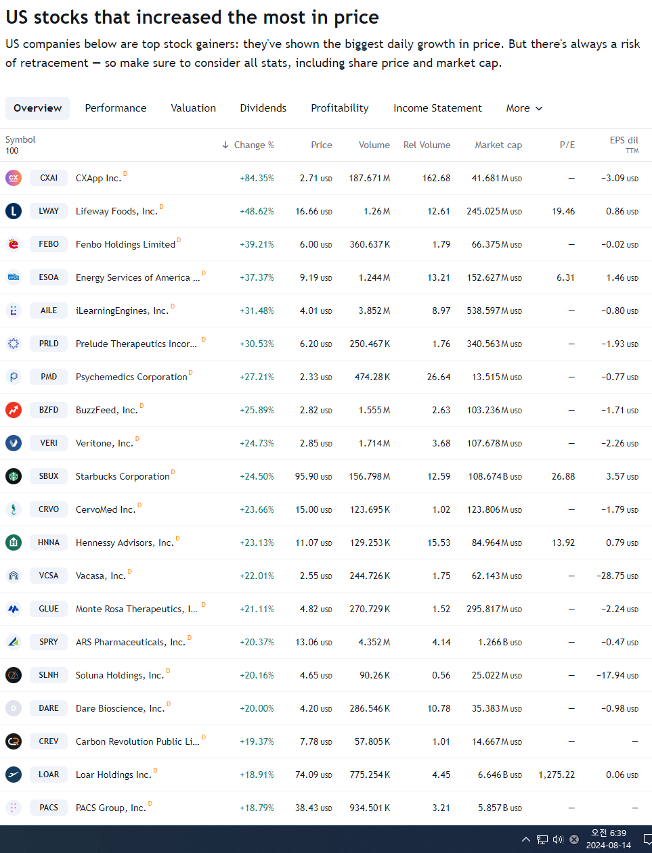Image resolution: width=652 pixels, height=853 pixels.
Task: Open Veritone, Inc. company name
Action: (x=104, y=443)
